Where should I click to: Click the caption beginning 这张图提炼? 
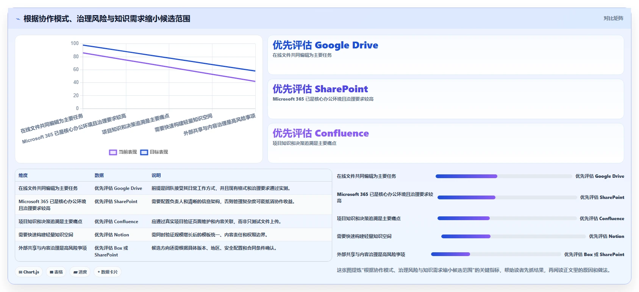pos(473,270)
